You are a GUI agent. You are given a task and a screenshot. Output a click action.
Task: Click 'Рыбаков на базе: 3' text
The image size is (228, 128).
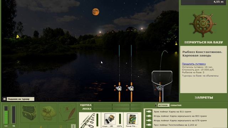point(193,72)
